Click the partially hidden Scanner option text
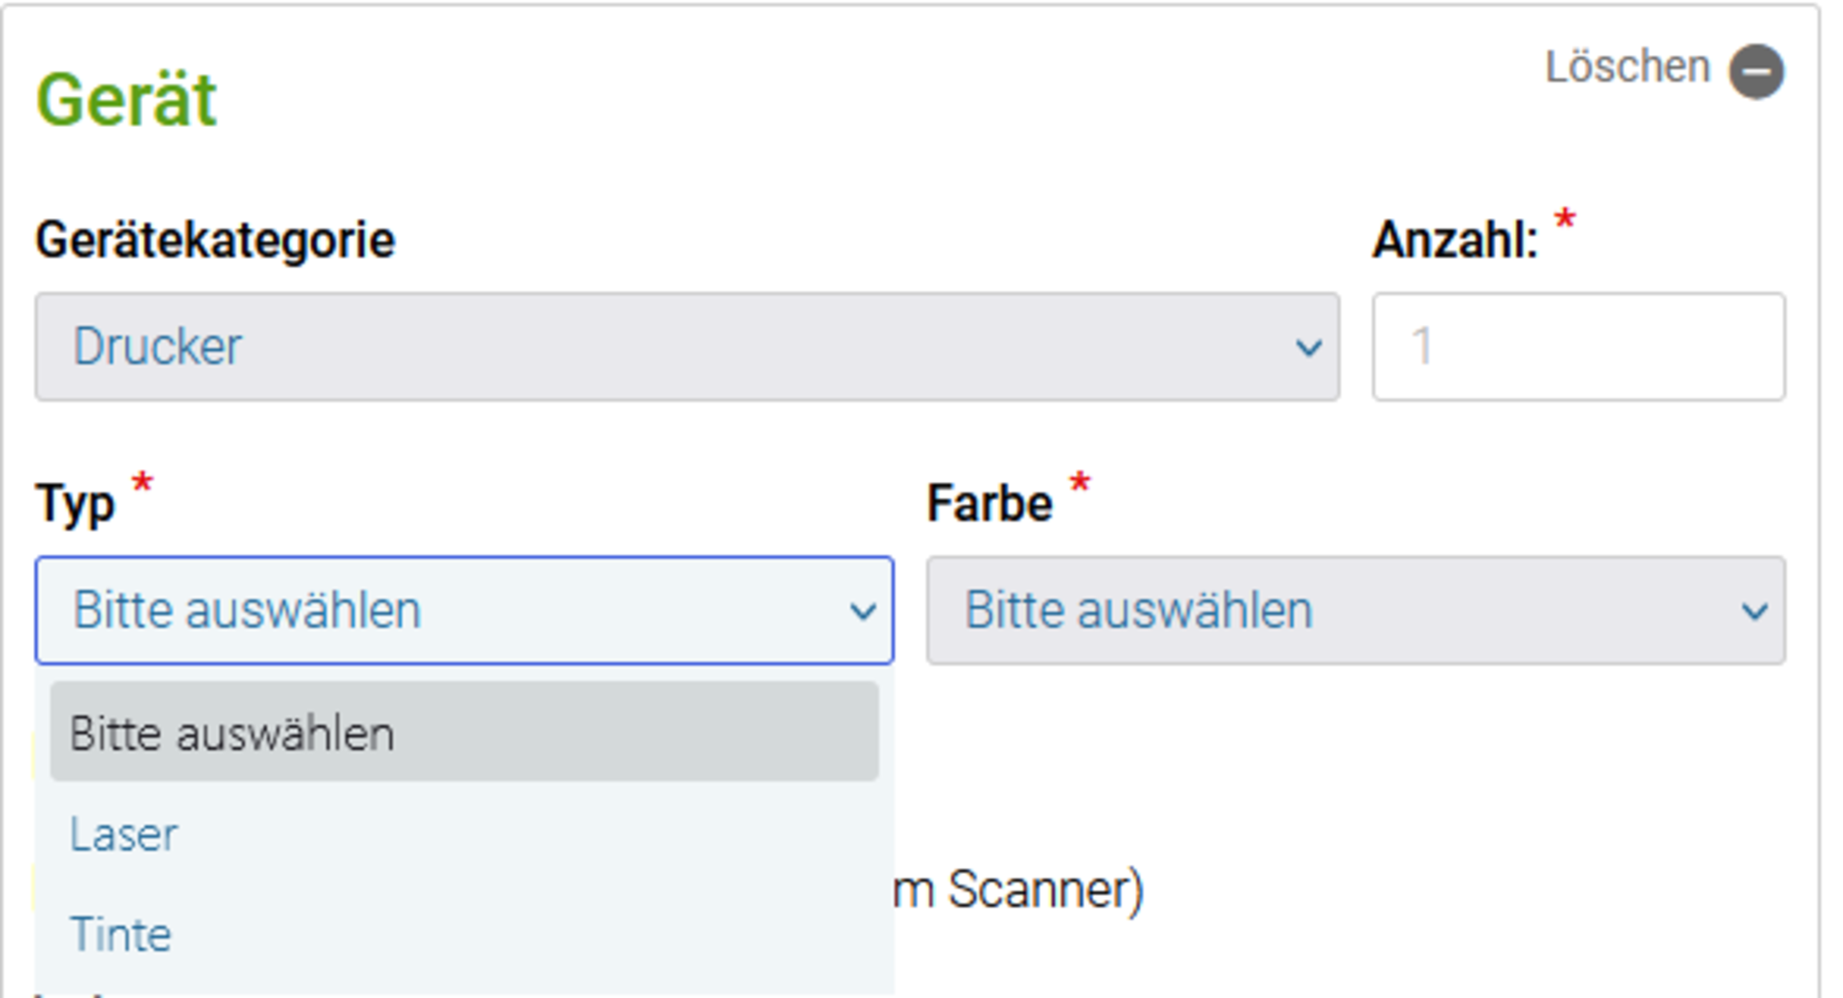 tap(1018, 889)
